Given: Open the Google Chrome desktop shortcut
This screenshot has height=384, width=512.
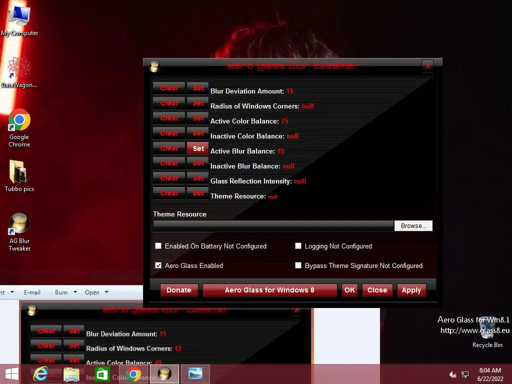Looking at the screenshot, I should (19, 128).
